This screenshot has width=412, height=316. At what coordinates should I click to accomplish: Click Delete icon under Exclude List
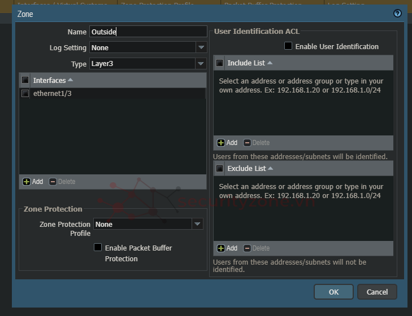pos(248,248)
